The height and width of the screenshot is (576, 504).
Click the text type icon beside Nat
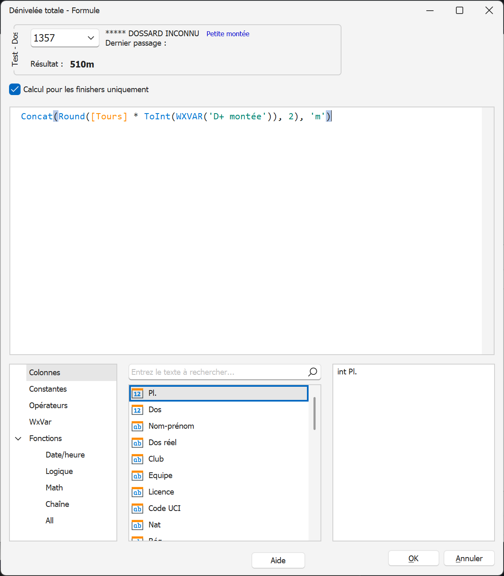click(137, 525)
